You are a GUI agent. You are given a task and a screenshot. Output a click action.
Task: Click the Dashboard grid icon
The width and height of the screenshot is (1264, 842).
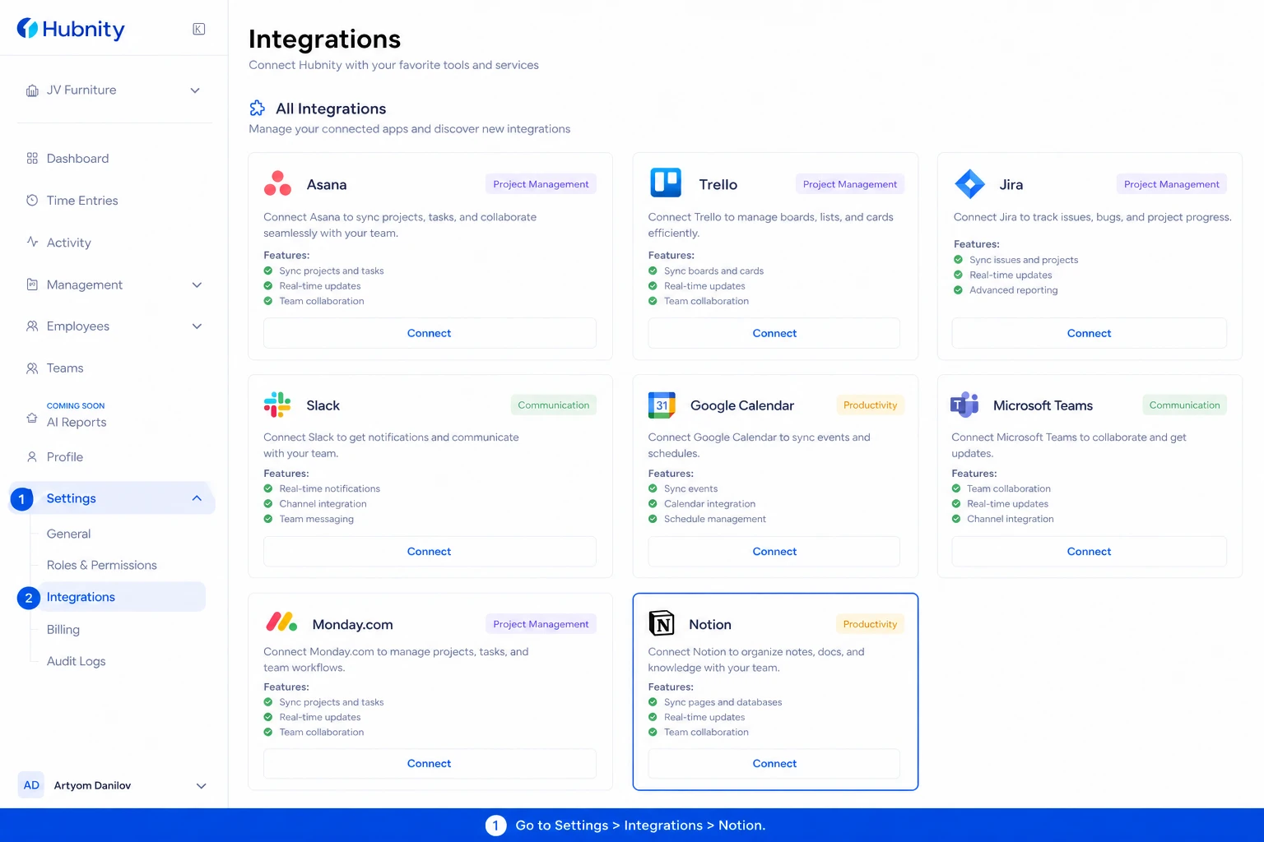click(32, 159)
